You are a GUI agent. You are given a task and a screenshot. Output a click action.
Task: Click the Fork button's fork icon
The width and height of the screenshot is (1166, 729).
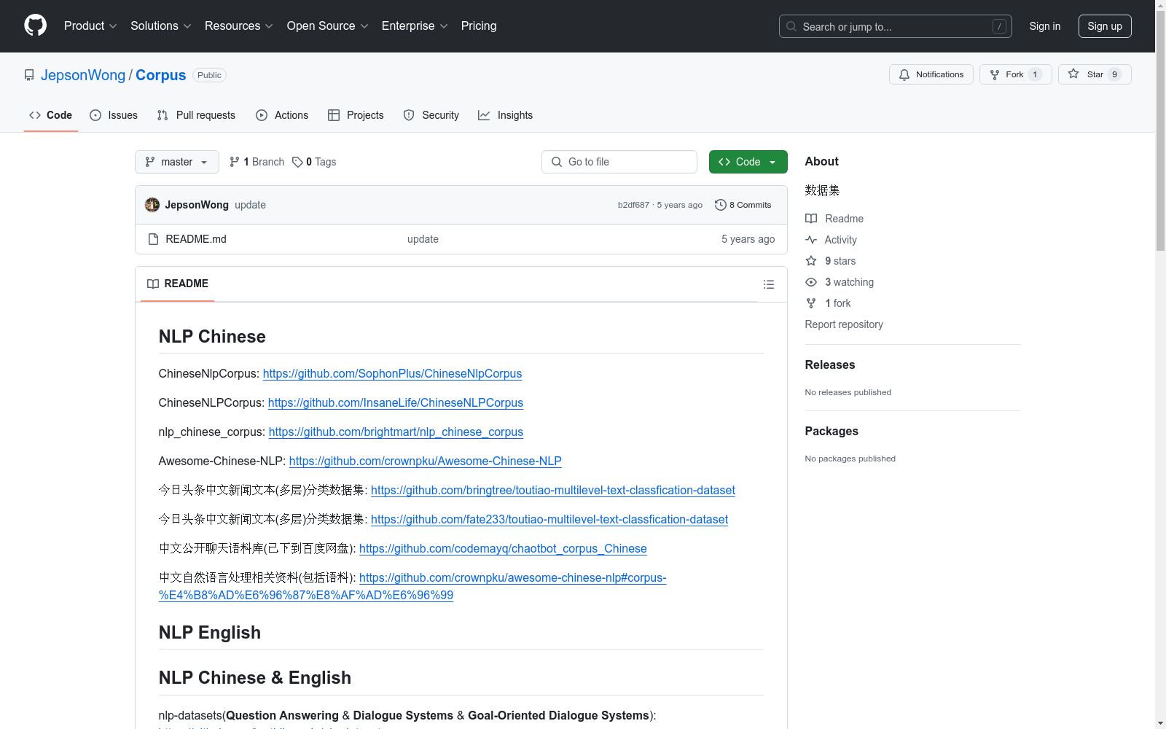tap(995, 74)
